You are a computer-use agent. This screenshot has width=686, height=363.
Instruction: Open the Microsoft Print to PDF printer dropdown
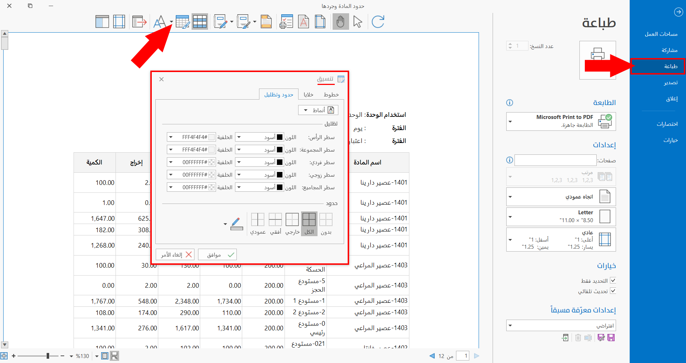point(561,121)
